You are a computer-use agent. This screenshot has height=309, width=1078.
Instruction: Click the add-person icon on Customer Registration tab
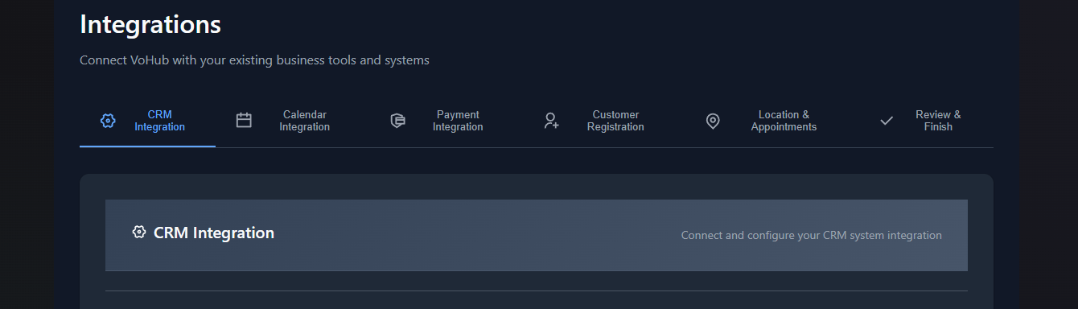click(x=551, y=121)
